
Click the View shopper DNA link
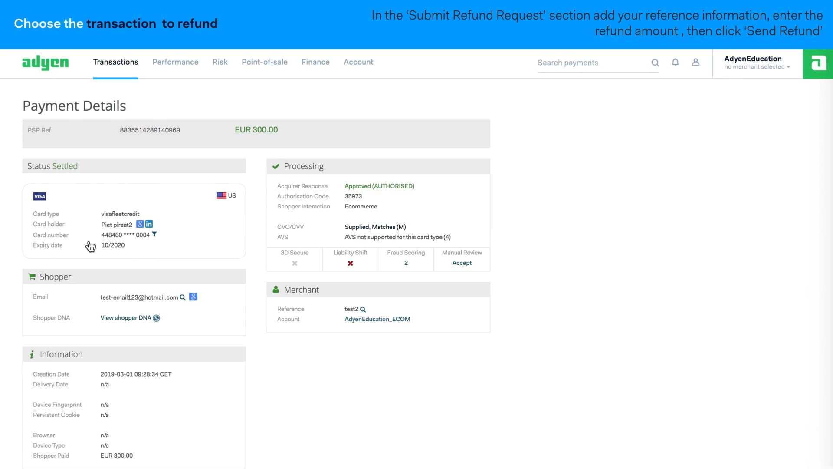pos(126,318)
